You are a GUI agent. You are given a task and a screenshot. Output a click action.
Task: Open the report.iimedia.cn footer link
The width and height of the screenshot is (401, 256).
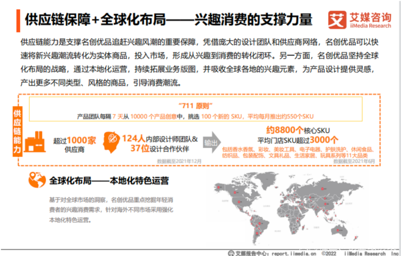click(x=294, y=253)
